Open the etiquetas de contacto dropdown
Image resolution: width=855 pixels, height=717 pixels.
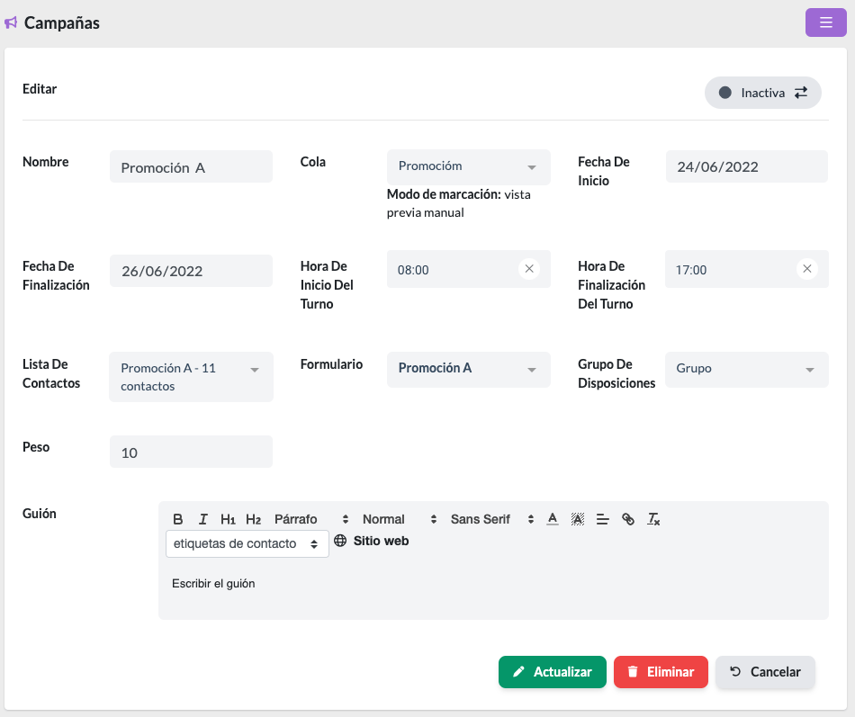point(247,543)
